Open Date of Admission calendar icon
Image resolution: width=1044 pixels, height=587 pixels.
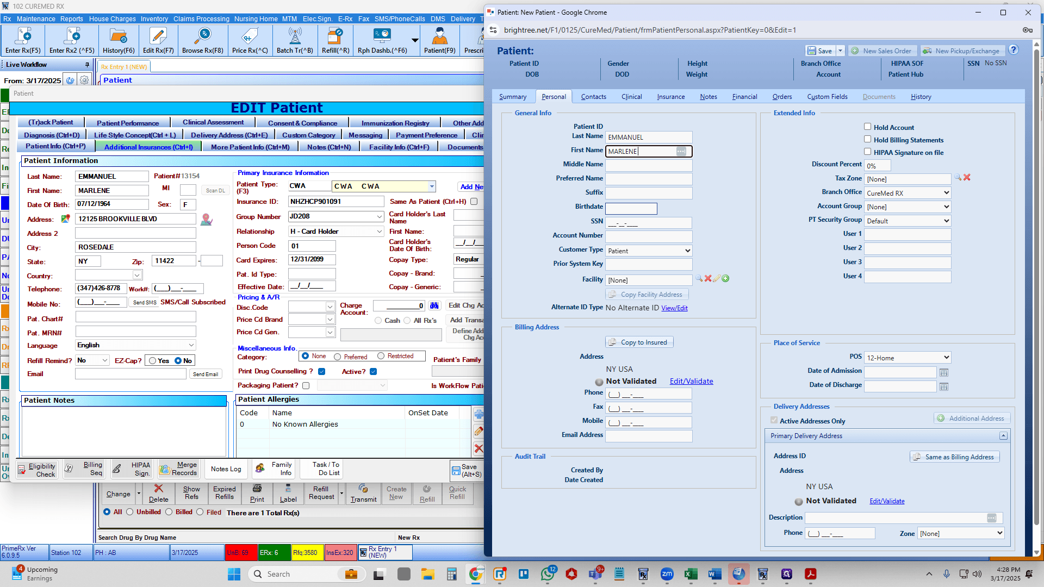tap(944, 372)
